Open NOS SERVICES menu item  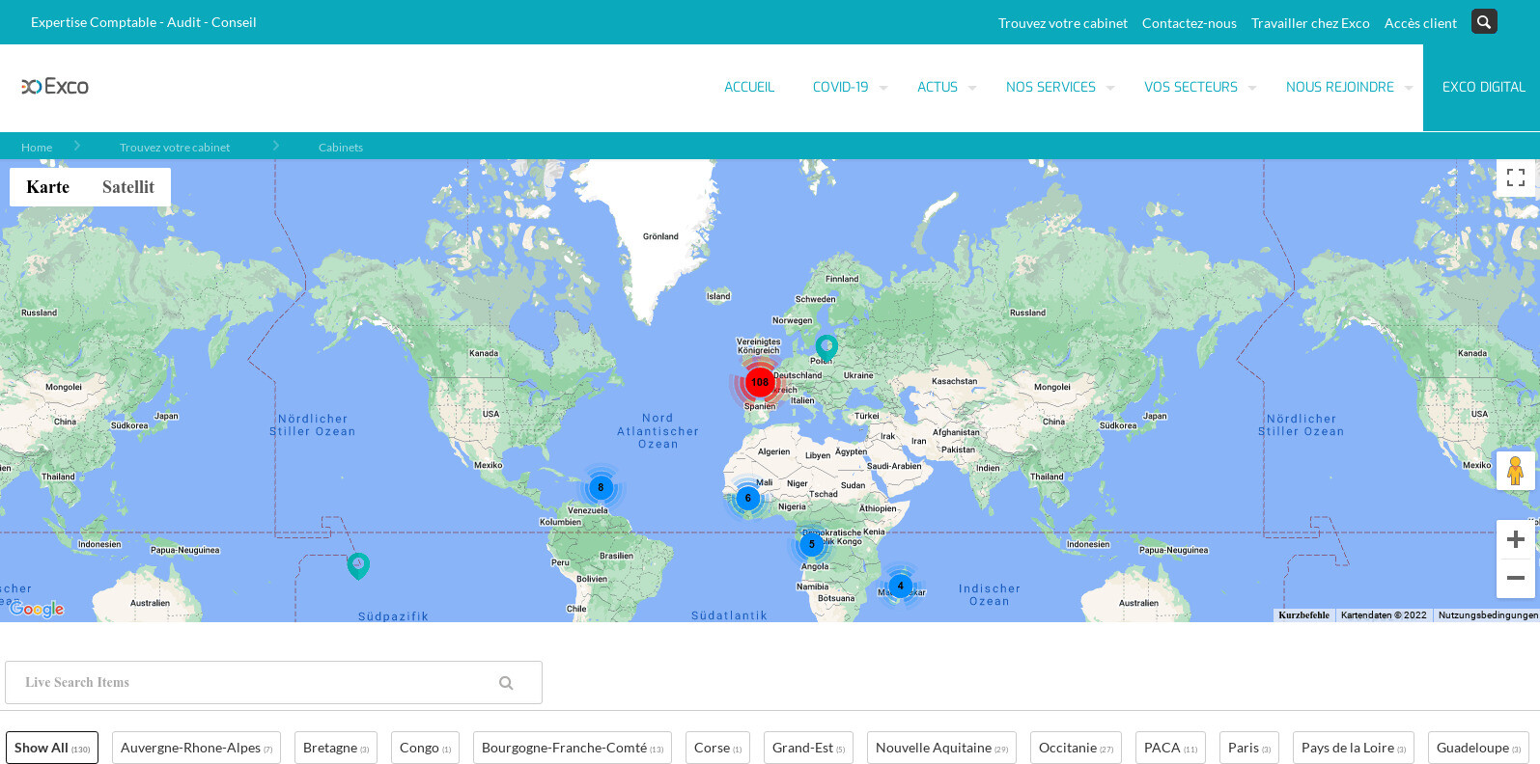point(1050,87)
